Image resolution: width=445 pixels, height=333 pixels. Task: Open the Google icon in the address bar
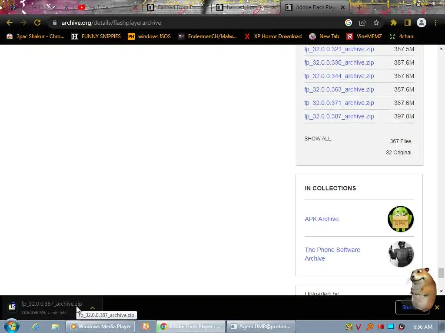349,23
